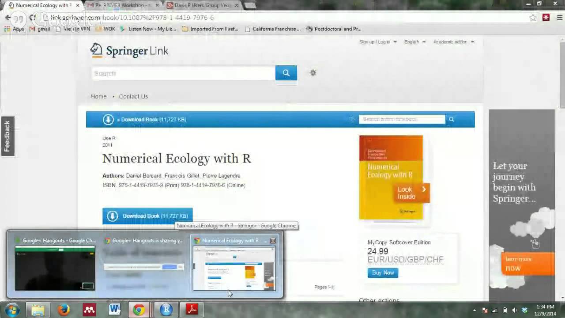Select Google+ Hangouts window thumbnail
Screen dimensions: 565x318
click(55, 264)
